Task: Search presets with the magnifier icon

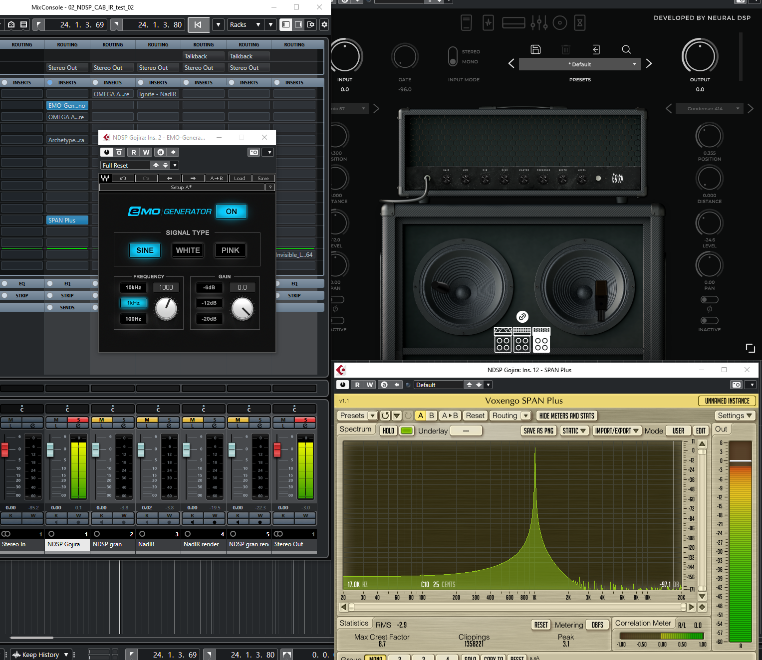Action: [x=626, y=49]
